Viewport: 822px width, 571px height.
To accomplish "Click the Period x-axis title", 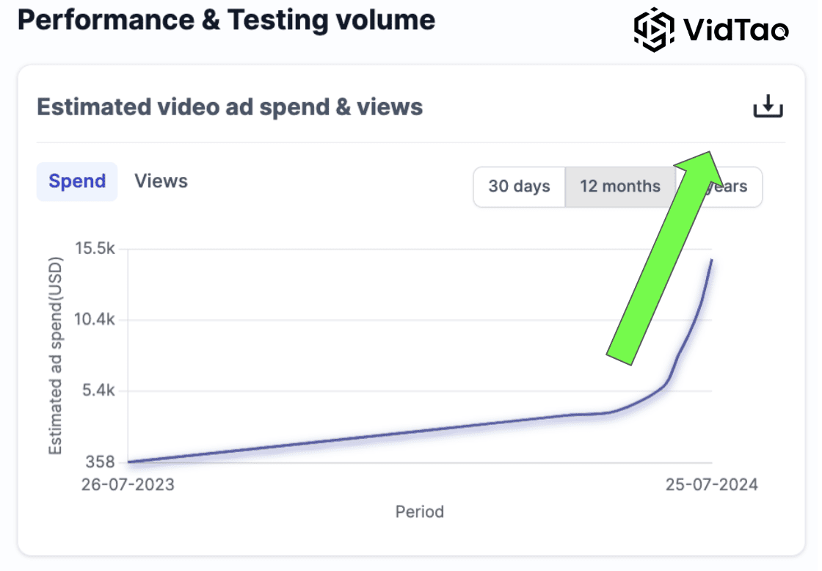I will pyautogui.click(x=419, y=512).
